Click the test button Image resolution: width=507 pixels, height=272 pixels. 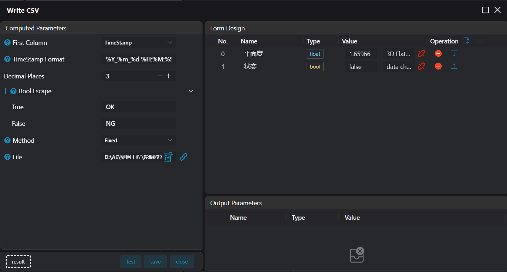click(x=131, y=262)
